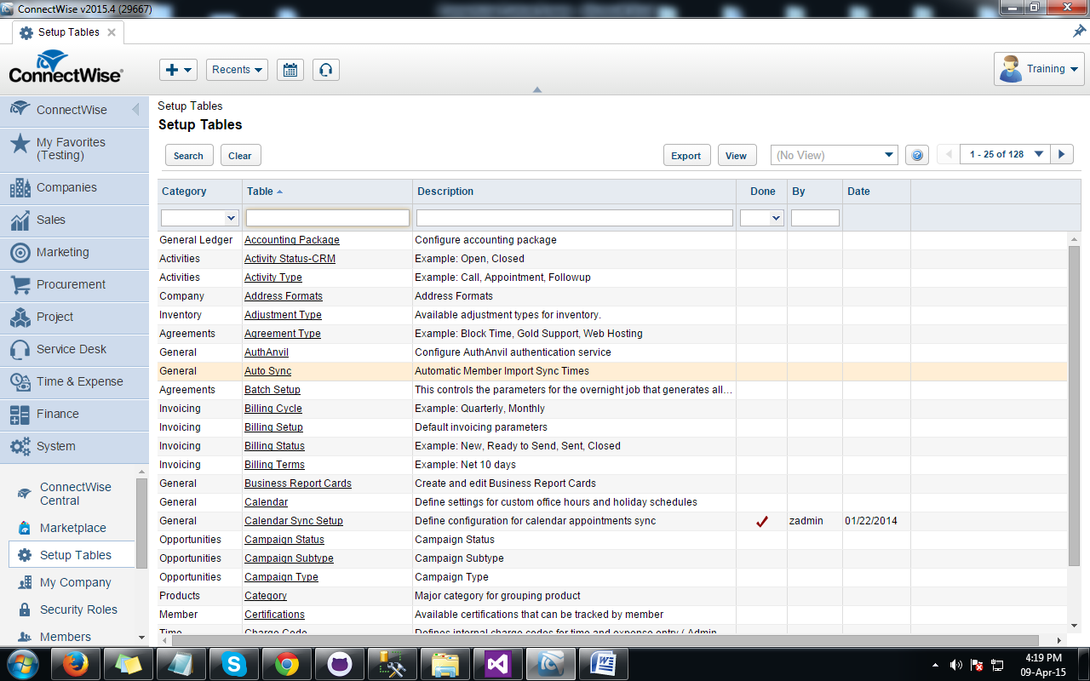Open the Companies module
The image size is (1090, 681).
(74, 187)
